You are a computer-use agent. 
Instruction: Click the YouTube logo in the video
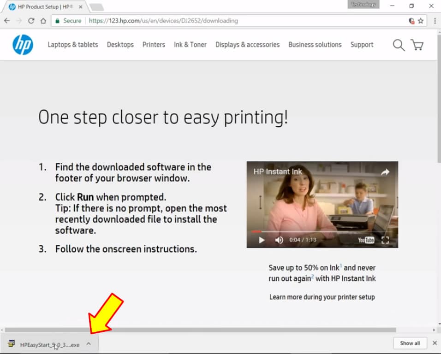[366, 240]
